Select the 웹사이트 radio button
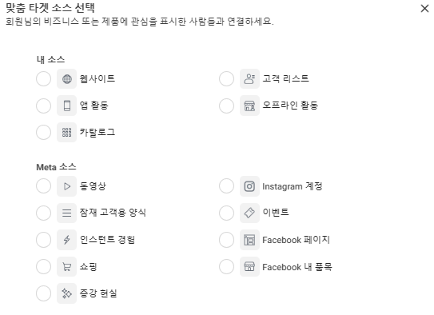 point(43,79)
